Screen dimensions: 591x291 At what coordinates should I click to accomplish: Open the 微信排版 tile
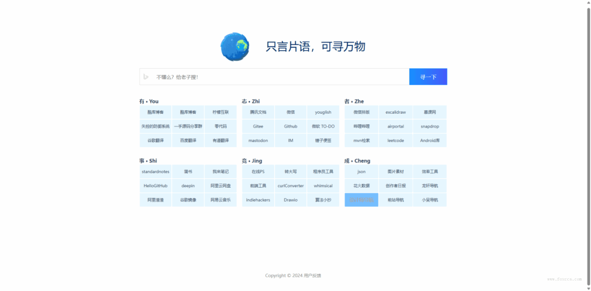click(361, 113)
